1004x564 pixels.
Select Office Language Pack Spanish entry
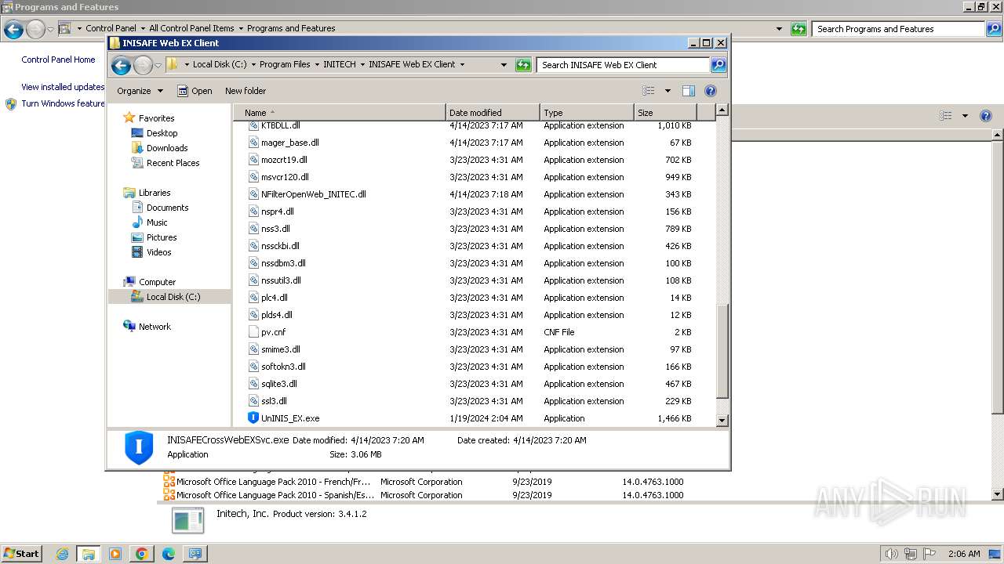coord(275,495)
